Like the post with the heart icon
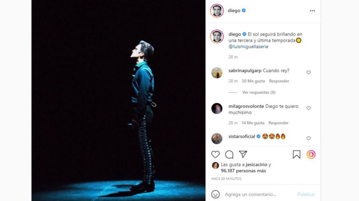The image size is (359, 201). click(x=215, y=154)
